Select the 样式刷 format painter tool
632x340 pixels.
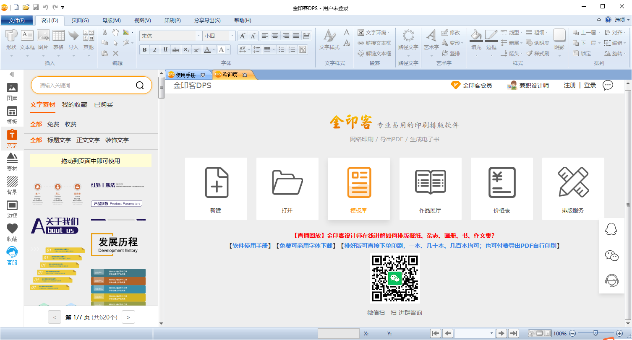coord(541,54)
